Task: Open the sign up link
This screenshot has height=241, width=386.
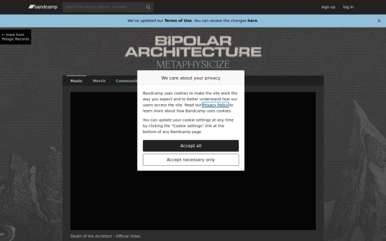Action: pos(328,7)
